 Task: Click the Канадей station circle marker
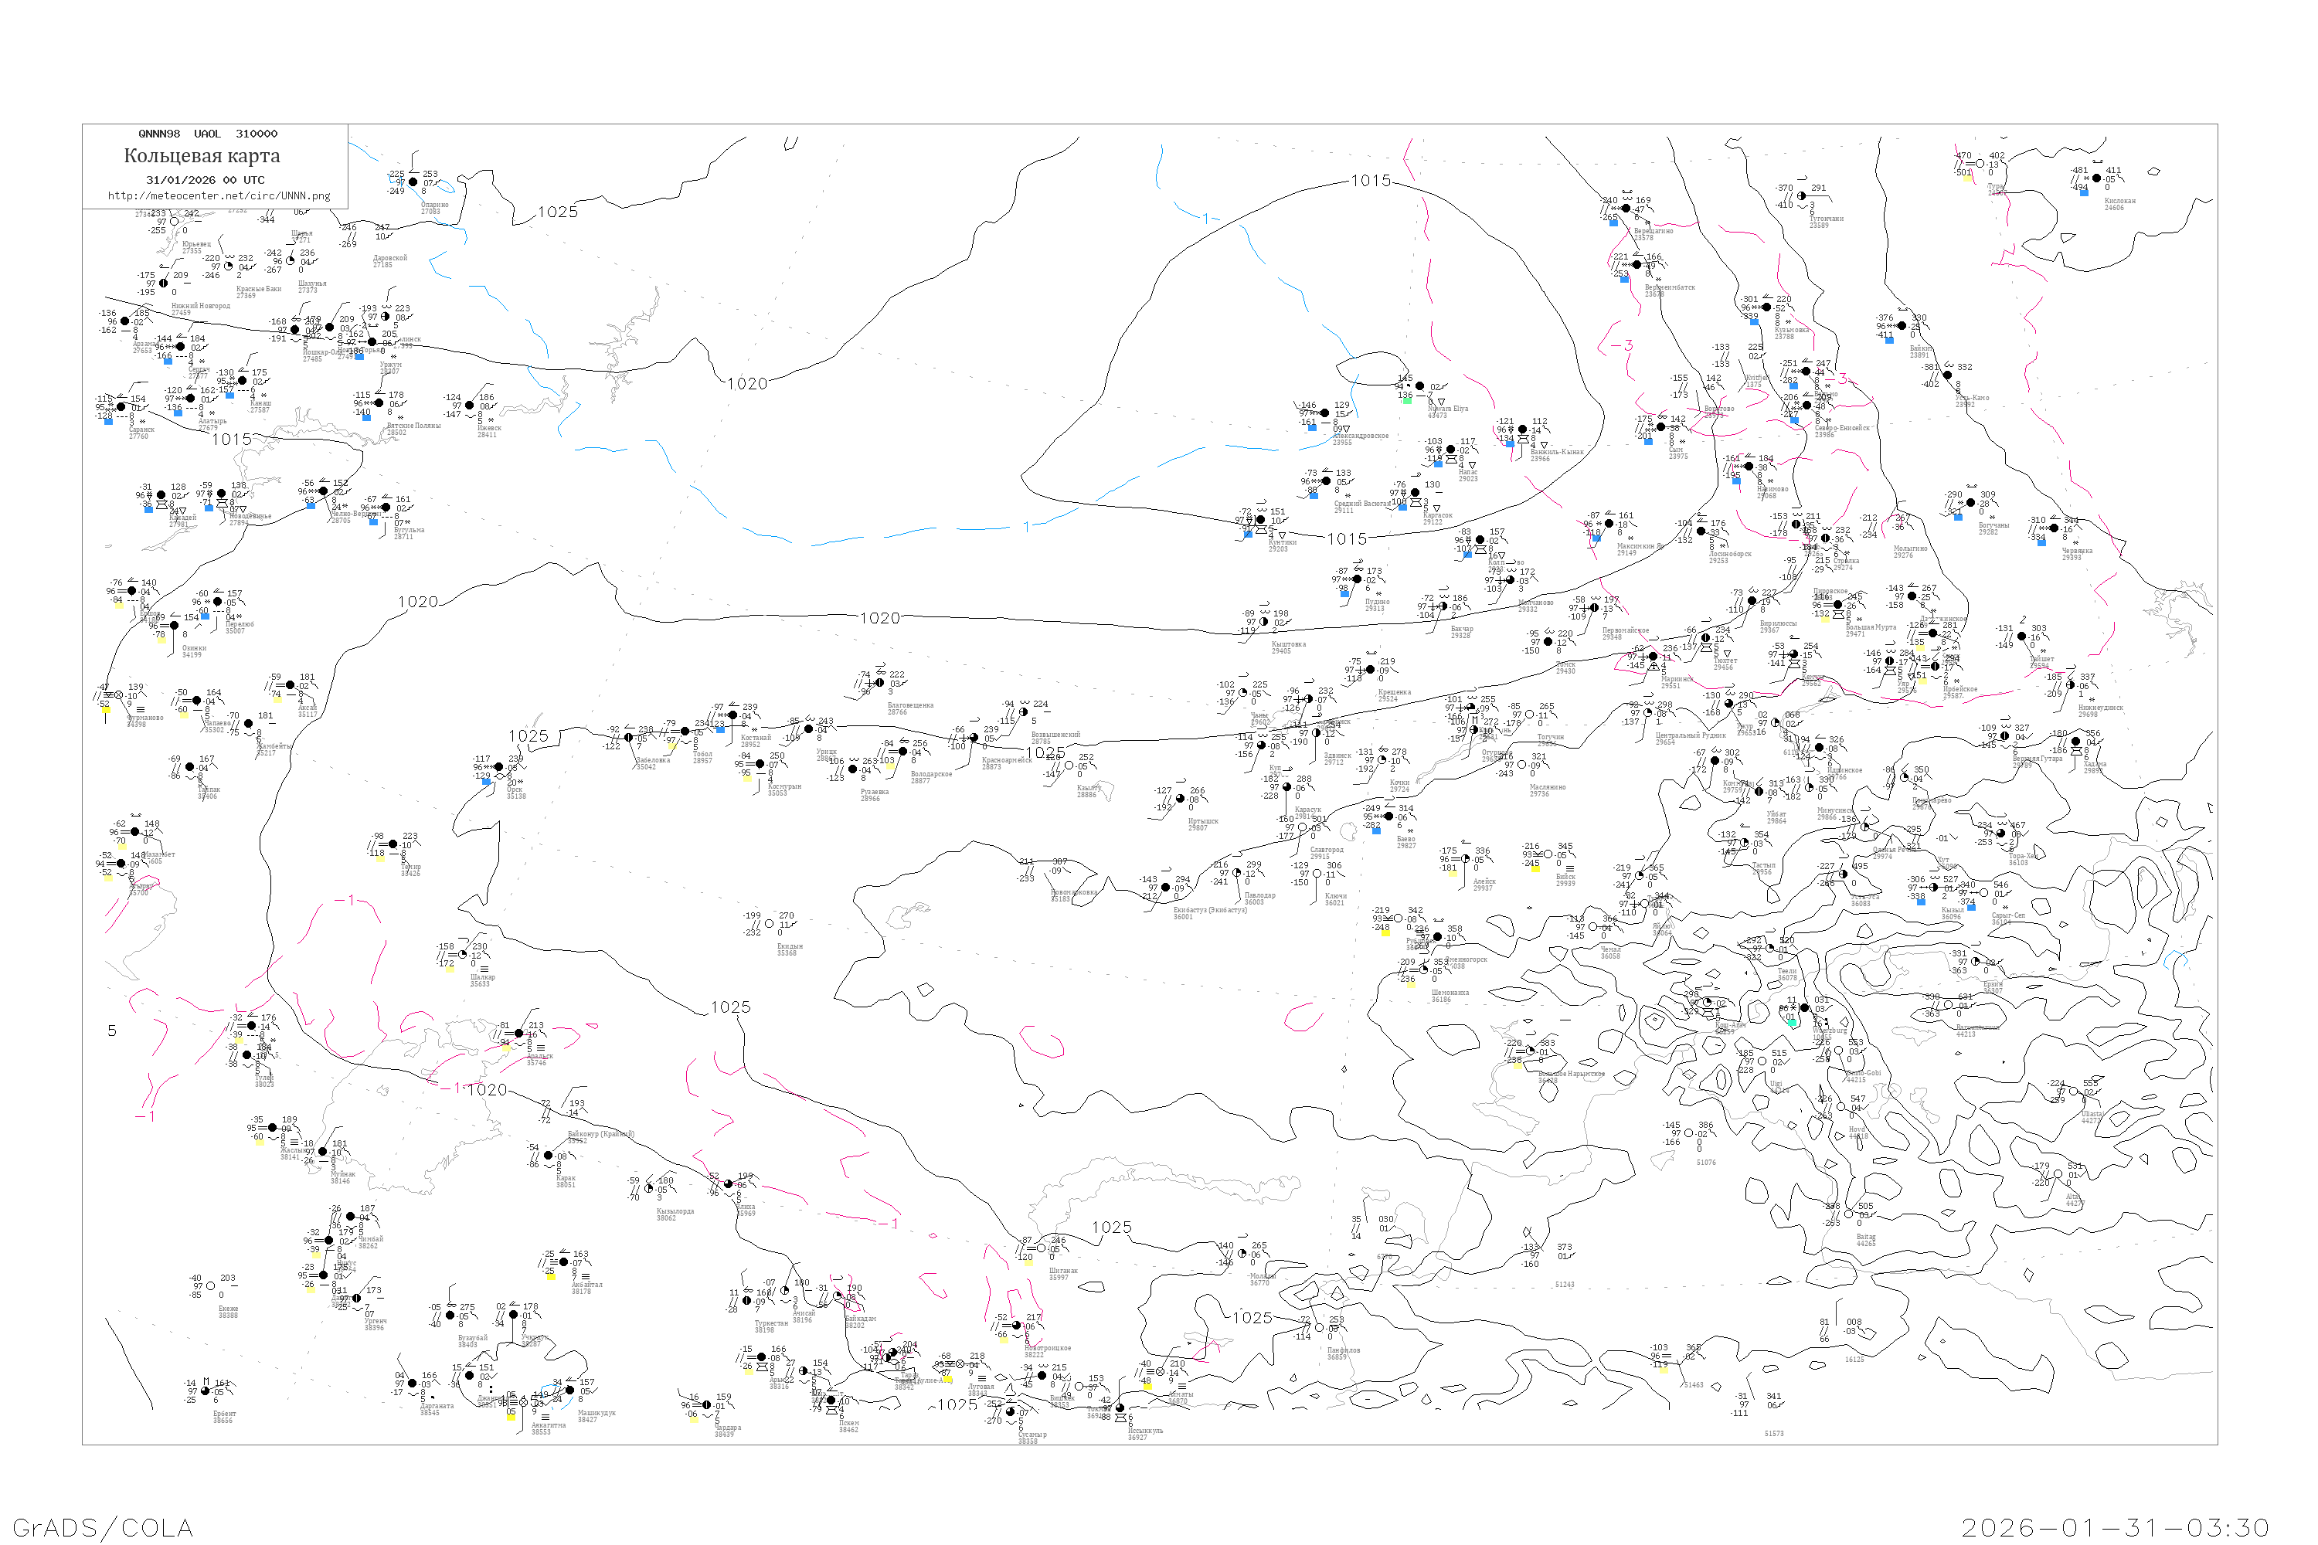click(161, 496)
